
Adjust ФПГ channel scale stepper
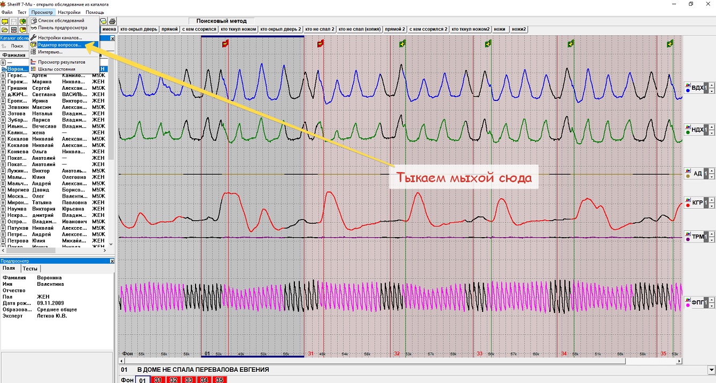(712, 302)
